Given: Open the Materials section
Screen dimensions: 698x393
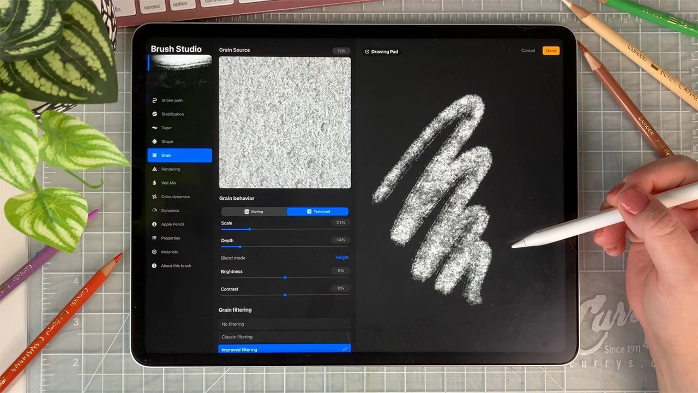Looking at the screenshot, I should (x=155, y=252).
